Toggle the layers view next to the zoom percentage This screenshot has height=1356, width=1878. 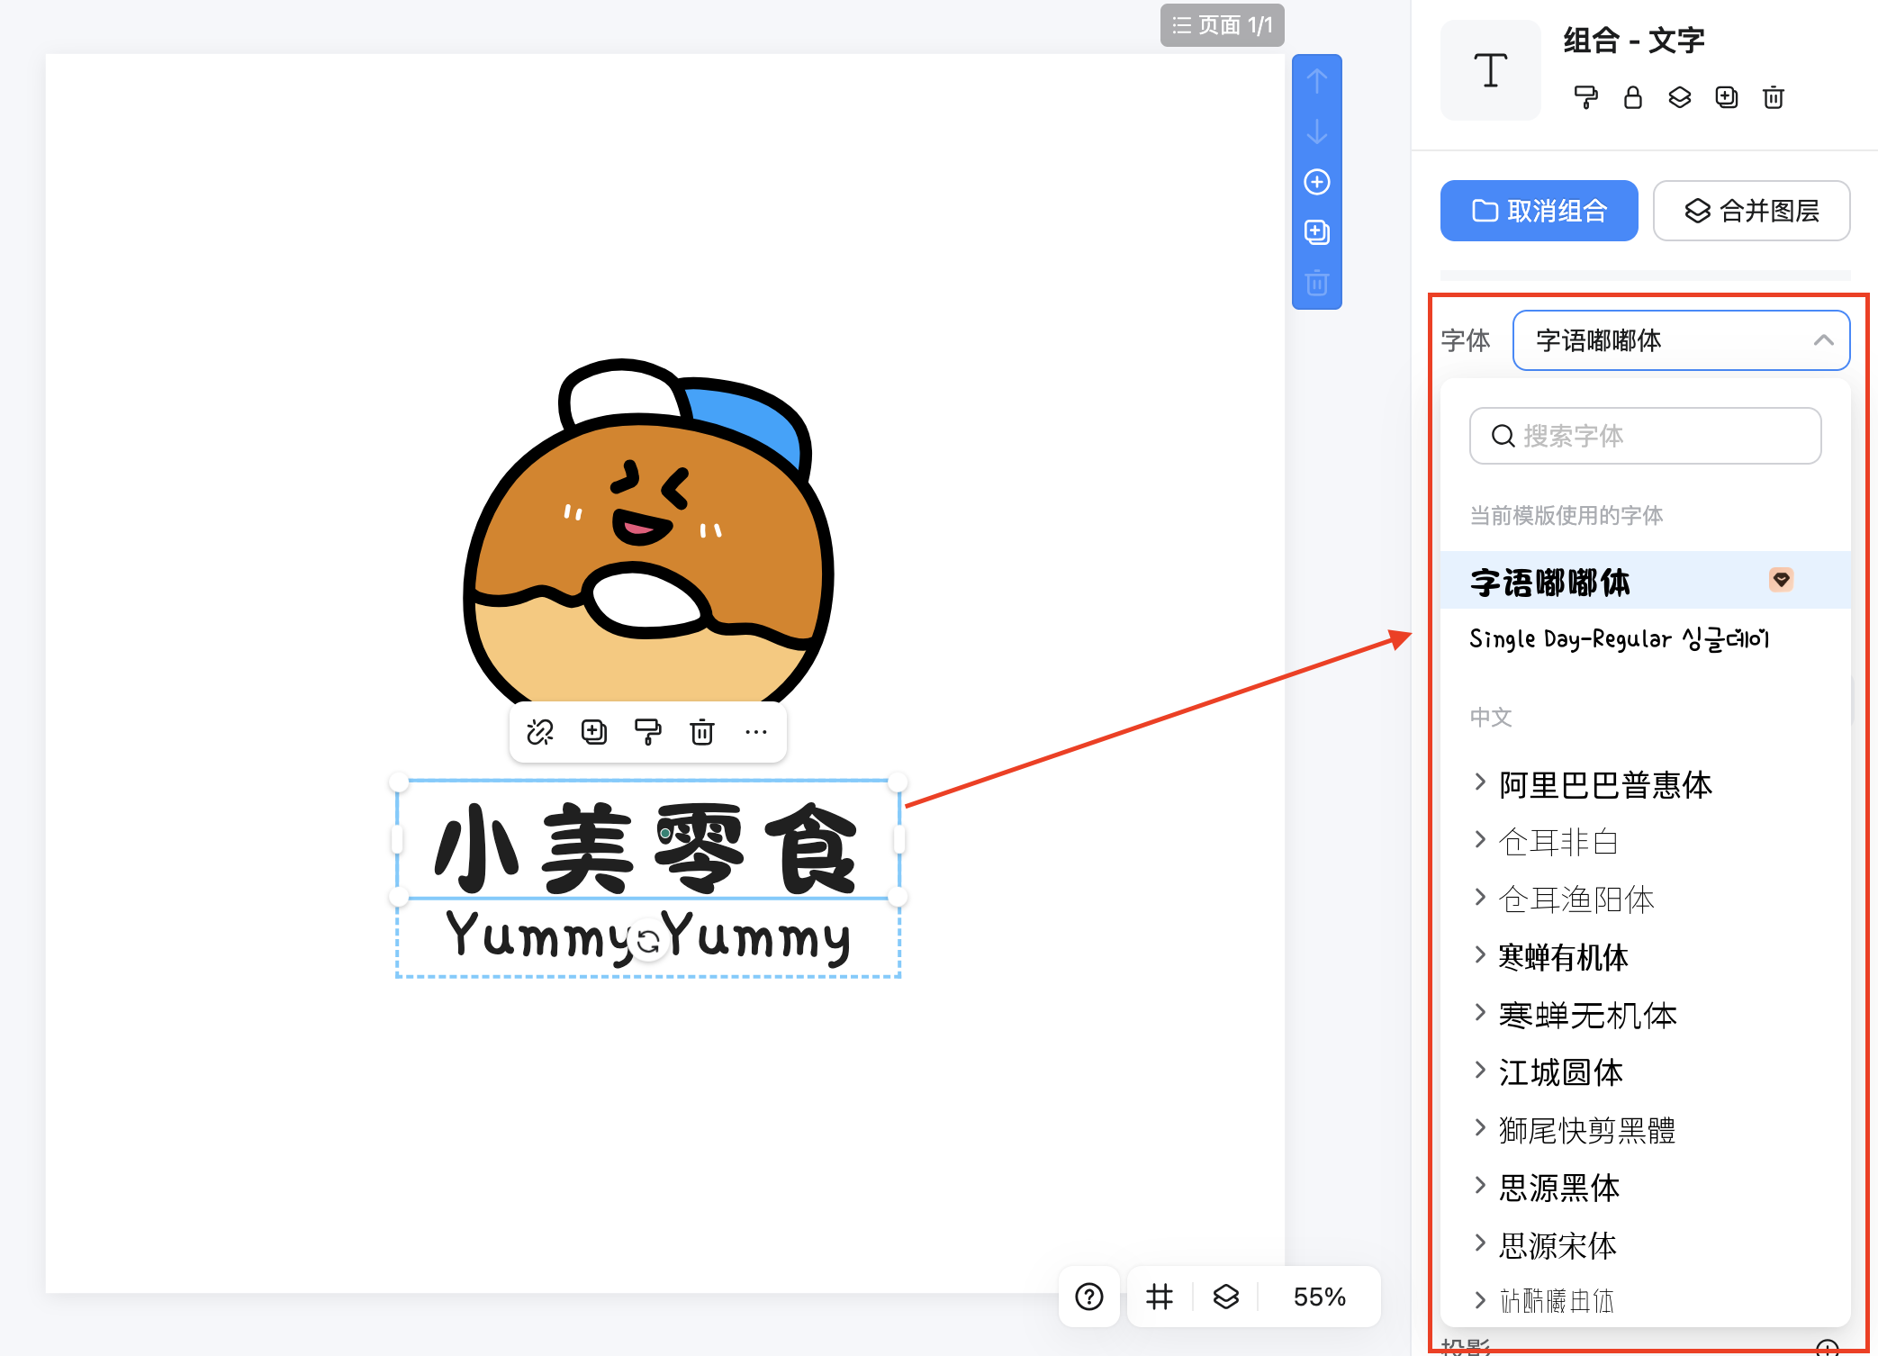[x=1224, y=1297]
